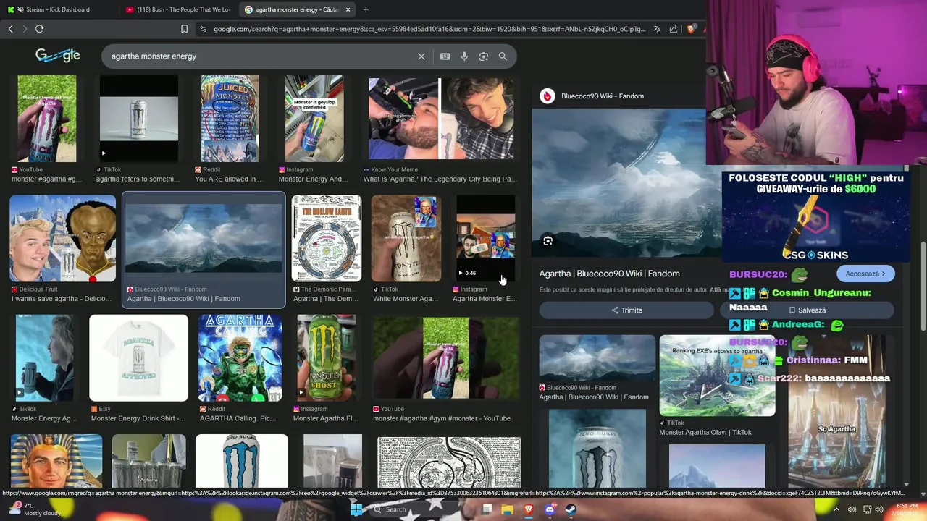The image size is (927, 521).
Task: Open the Reddit Juiced Monster image result
Action: (230, 119)
